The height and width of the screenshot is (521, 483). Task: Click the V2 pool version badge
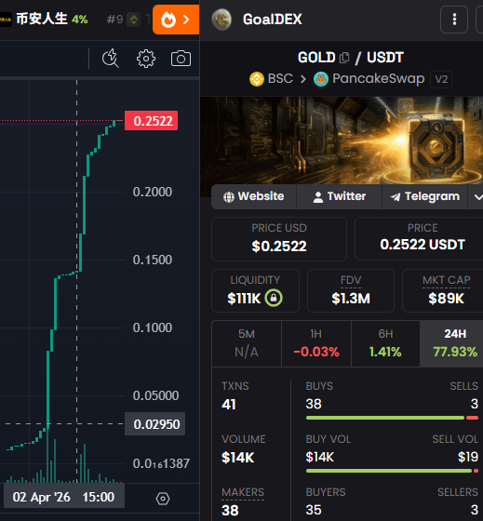click(441, 79)
